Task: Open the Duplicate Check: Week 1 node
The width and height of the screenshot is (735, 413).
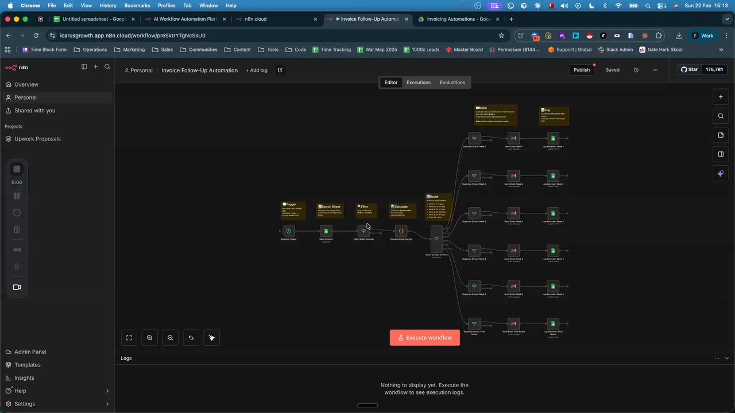Action: click(x=474, y=138)
